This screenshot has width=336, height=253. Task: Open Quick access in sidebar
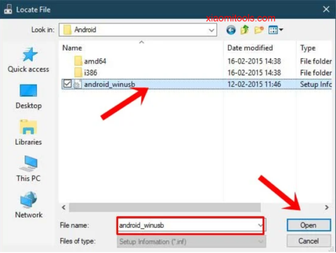tap(28, 60)
